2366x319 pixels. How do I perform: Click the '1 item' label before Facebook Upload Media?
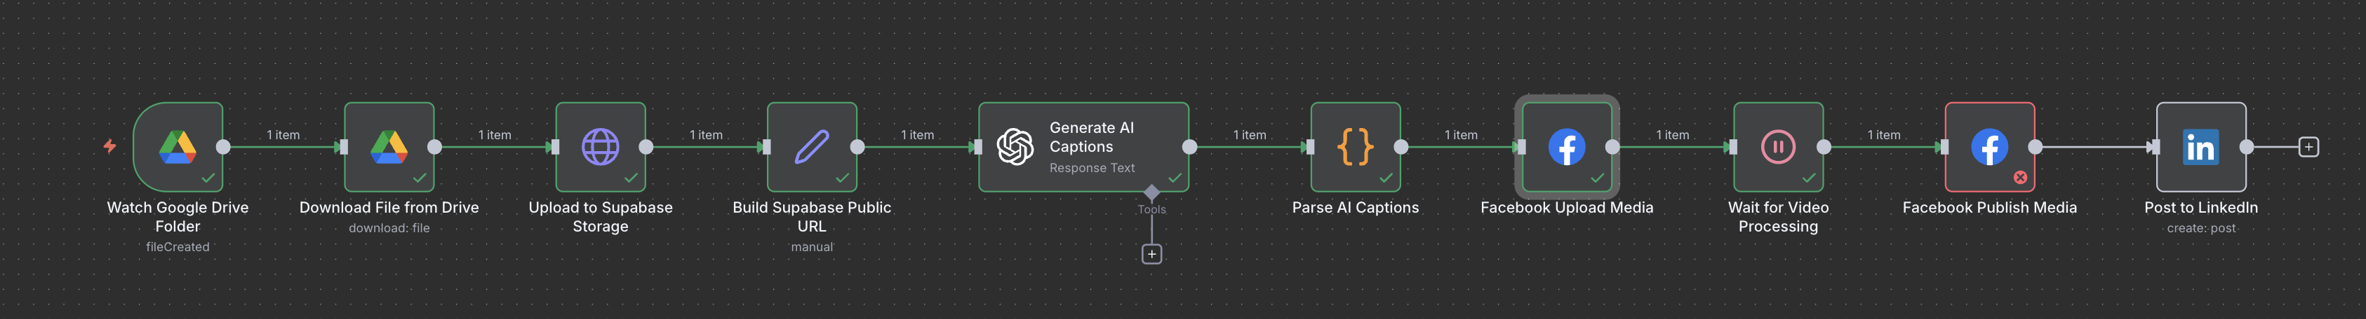(1460, 135)
